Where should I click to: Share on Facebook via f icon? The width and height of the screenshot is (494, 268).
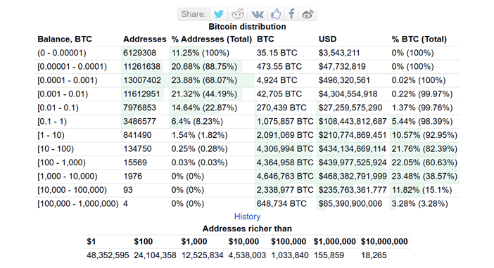point(292,14)
